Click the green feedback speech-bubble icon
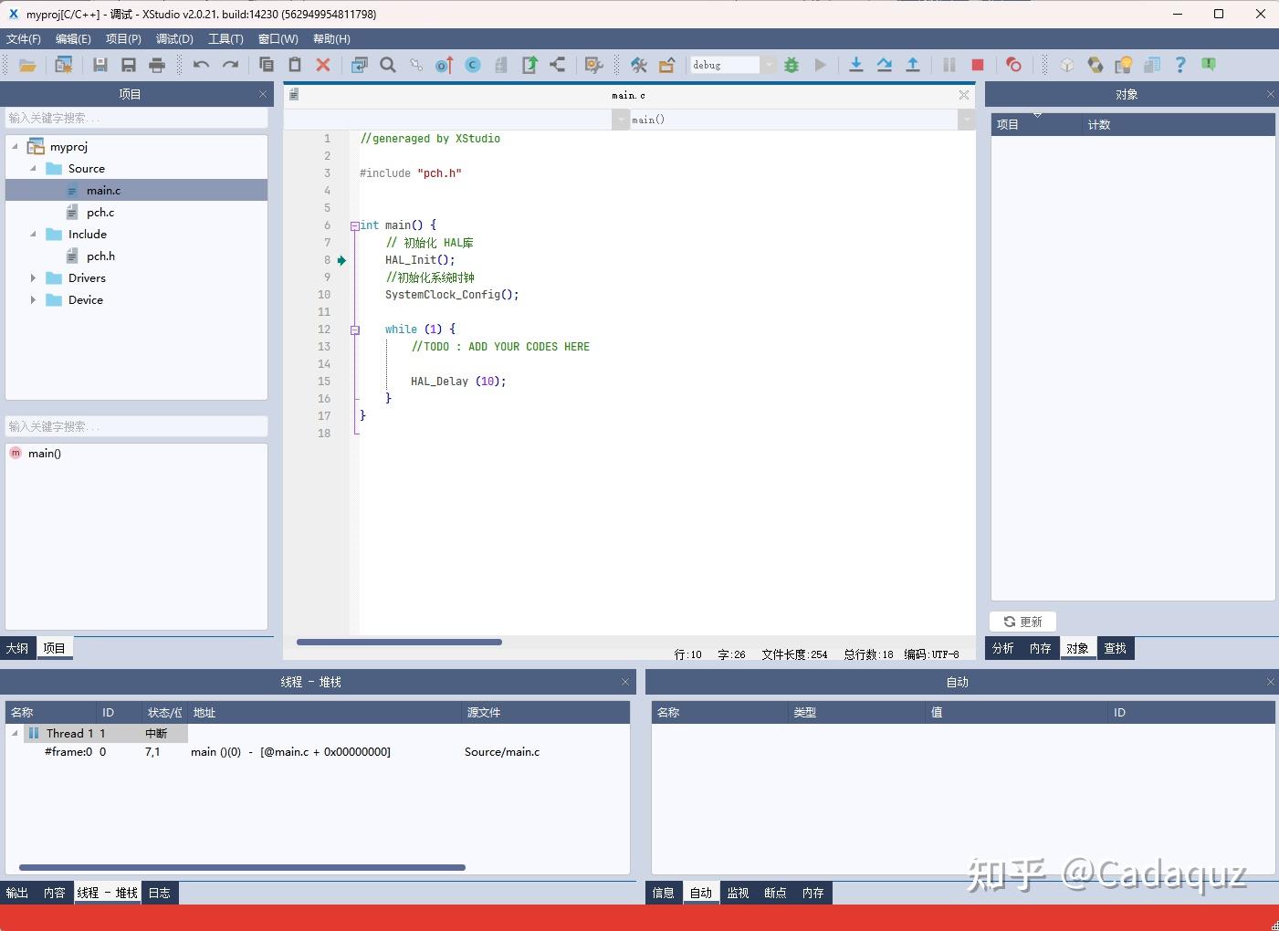1279x931 pixels. click(x=1209, y=65)
